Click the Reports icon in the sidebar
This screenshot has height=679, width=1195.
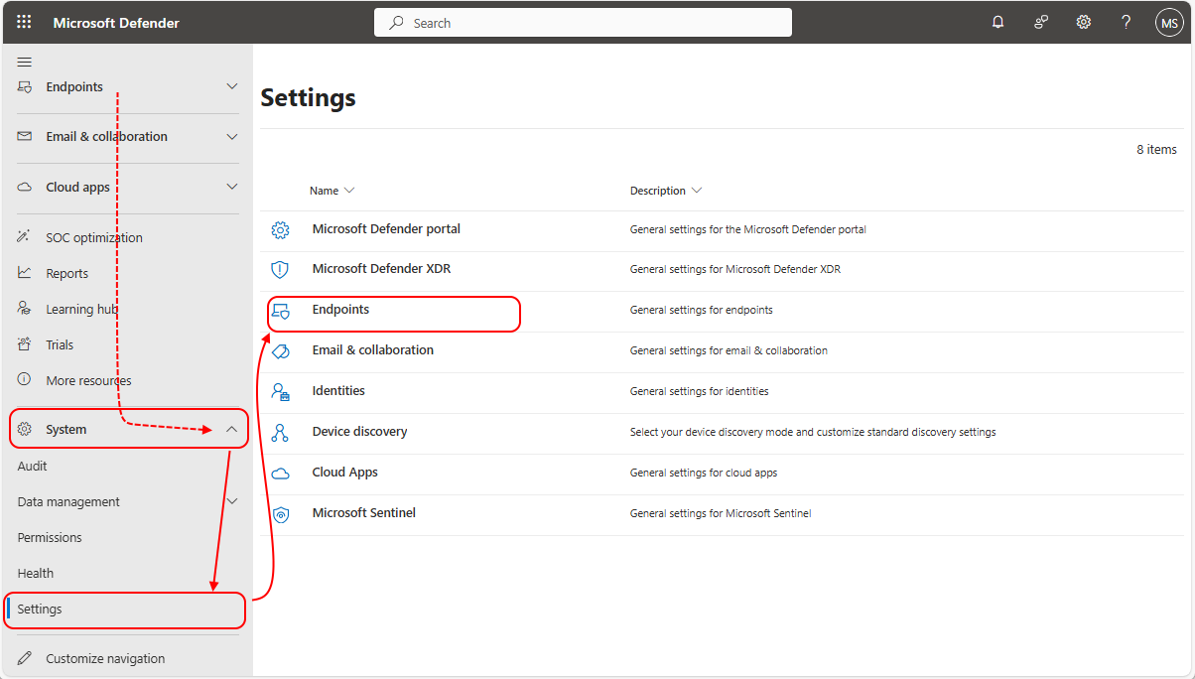[x=24, y=272]
